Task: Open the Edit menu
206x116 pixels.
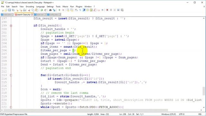Action: click(8, 6)
